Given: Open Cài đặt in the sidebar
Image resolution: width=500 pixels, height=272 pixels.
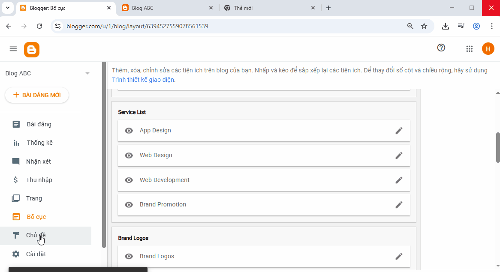Looking at the screenshot, I should coord(45,254).
